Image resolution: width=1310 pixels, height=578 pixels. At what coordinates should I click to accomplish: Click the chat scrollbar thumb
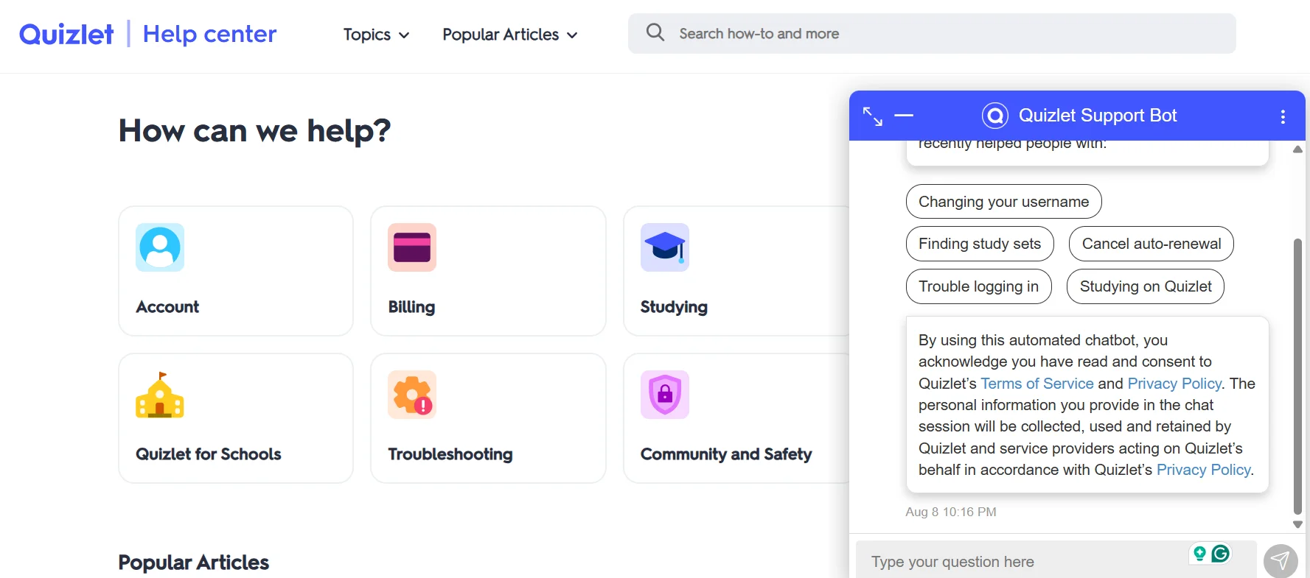[x=1297, y=376]
